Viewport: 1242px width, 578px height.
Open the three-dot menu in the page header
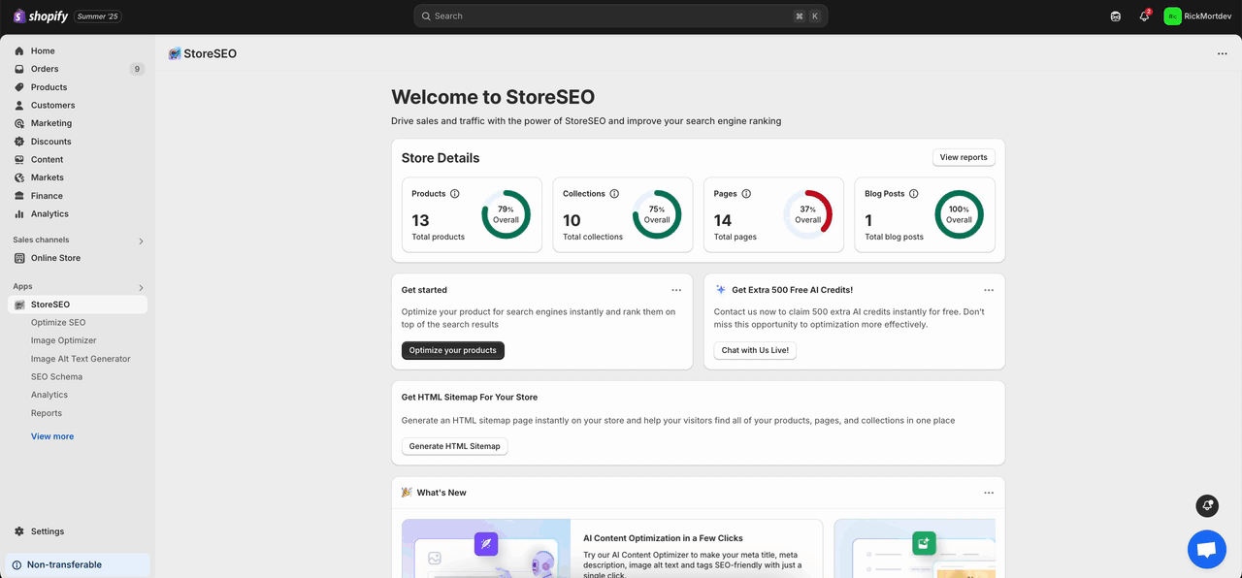pyautogui.click(x=1222, y=54)
